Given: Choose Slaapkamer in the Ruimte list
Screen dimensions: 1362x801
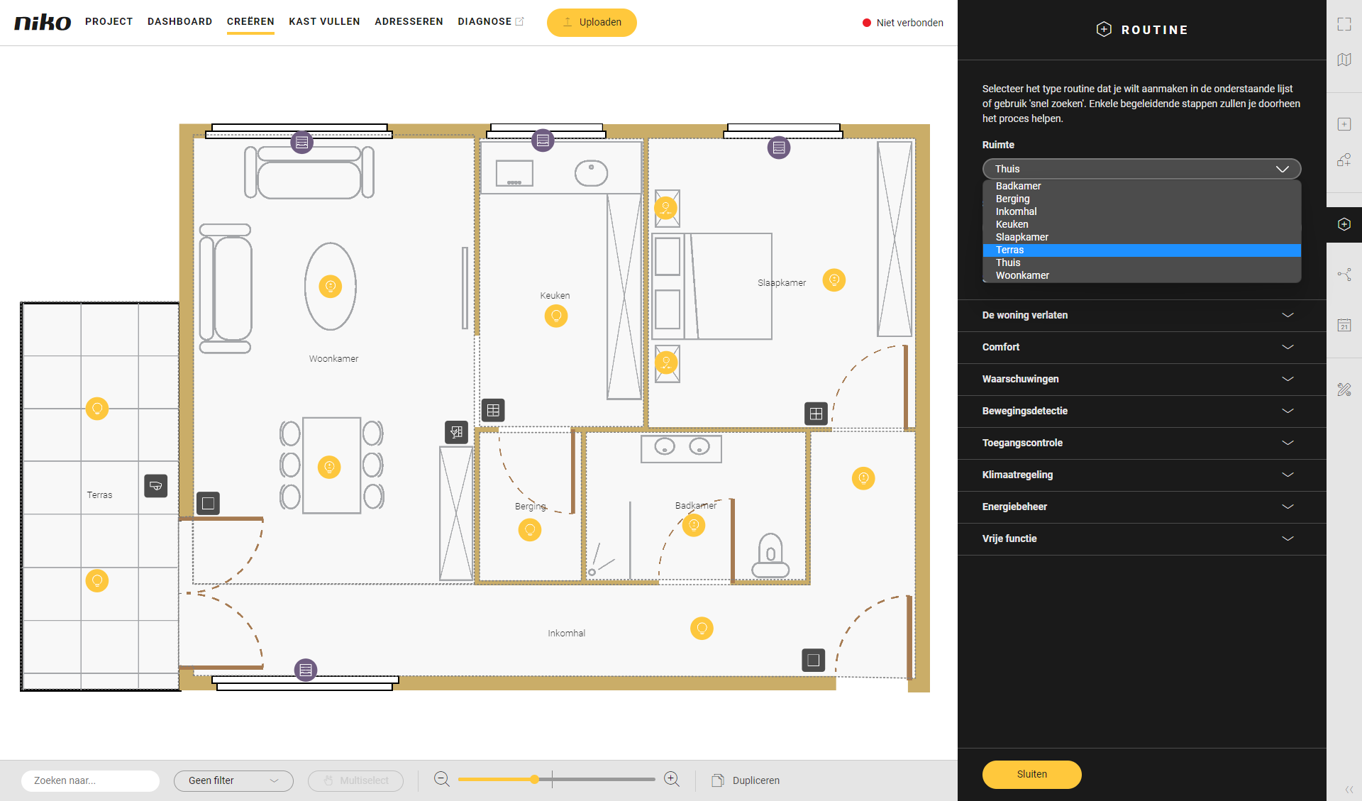Looking at the screenshot, I should (x=1141, y=237).
